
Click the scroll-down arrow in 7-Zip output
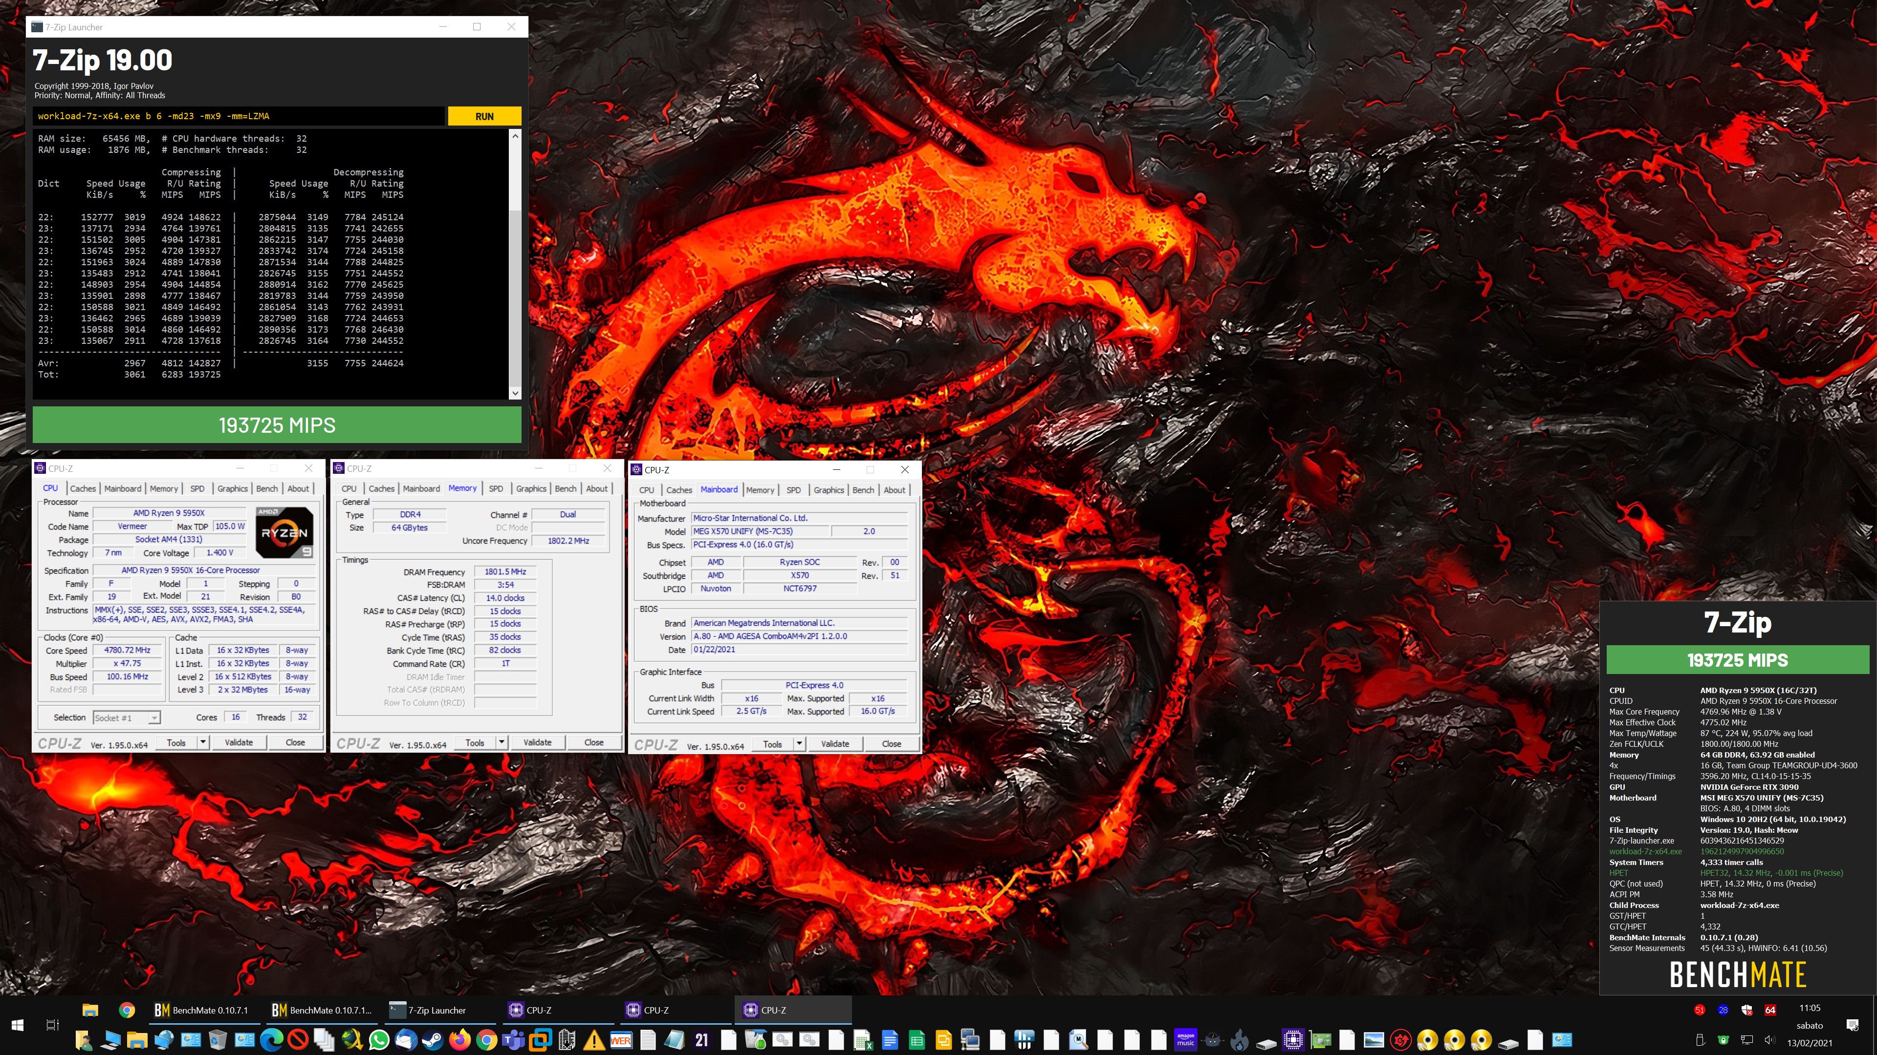(515, 393)
